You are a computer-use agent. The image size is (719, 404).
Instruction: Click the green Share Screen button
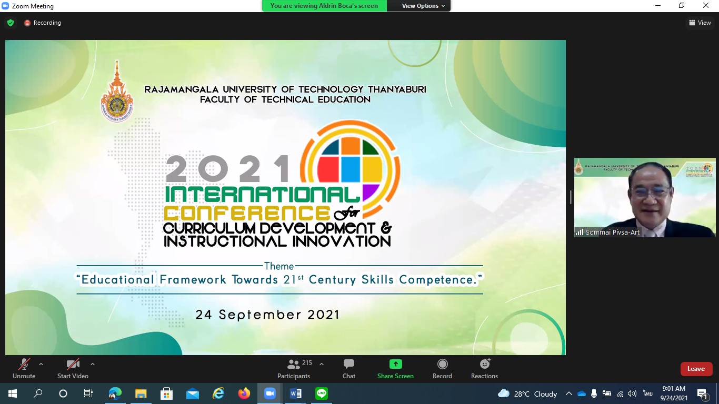pos(395,369)
